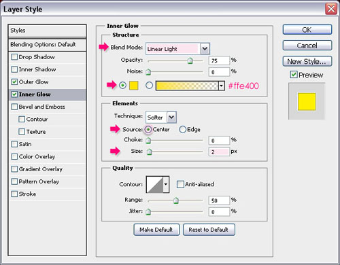
Task: Click the yellow style preview thumbnail
Action: [307, 101]
